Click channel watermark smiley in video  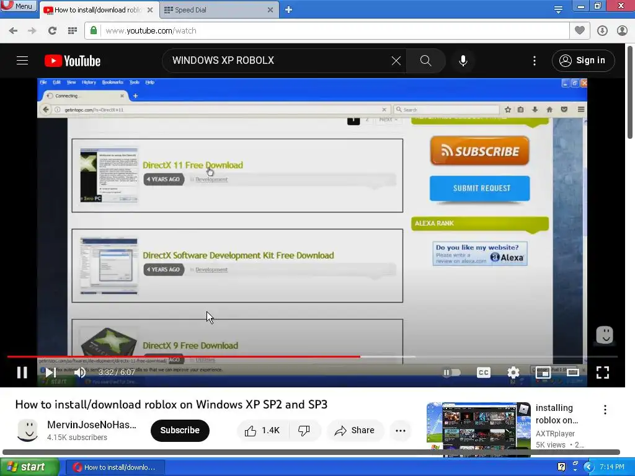click(x=605, y=335)
